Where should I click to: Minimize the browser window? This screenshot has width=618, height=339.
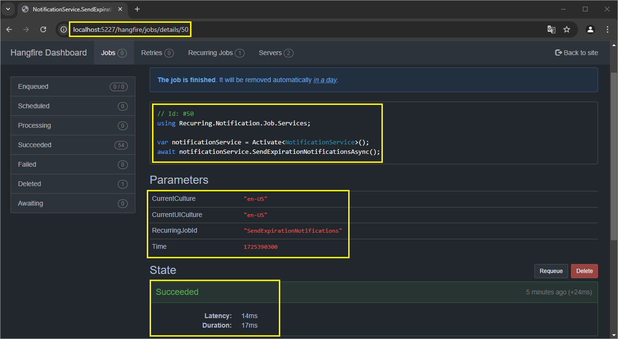[563, 9]
